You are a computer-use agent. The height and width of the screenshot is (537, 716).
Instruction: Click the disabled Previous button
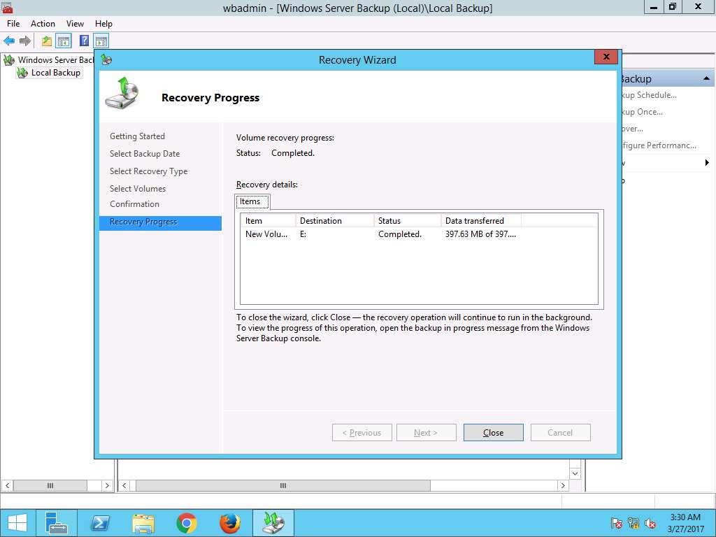(361, 432)
